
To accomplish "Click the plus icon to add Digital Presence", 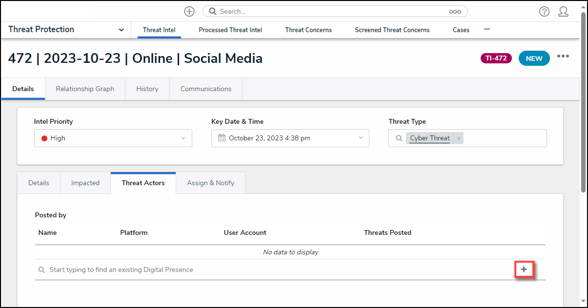I will 524,269.
